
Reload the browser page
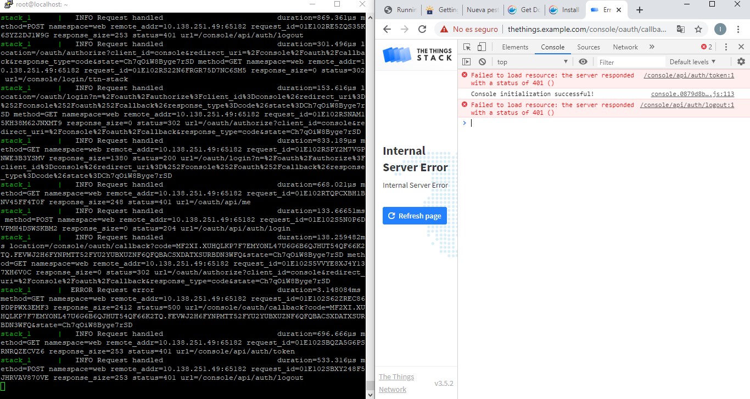(x=422, y=29)
